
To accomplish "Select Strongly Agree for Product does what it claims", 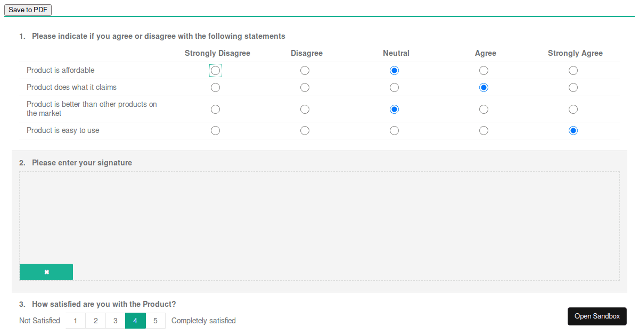I will pyautogui.click(x=573, y=87).
